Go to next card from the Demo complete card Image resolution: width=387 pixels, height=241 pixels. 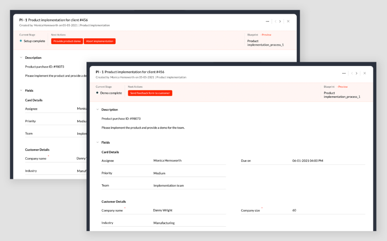[x=357, y=73]
